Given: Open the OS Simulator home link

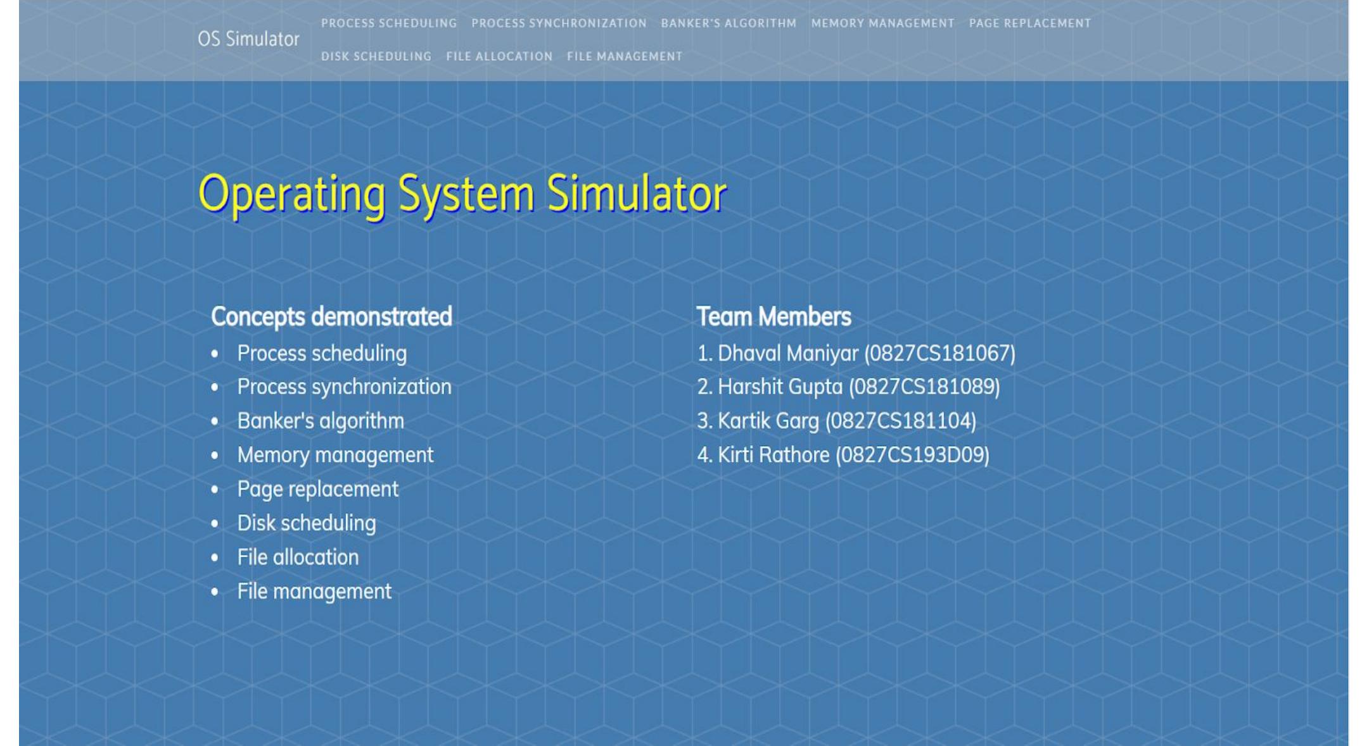Looking at the screenshot, I should coord(248,39).
